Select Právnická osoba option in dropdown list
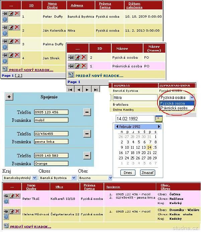The width and height of the screenshot is (201, 232). point(177,108)
